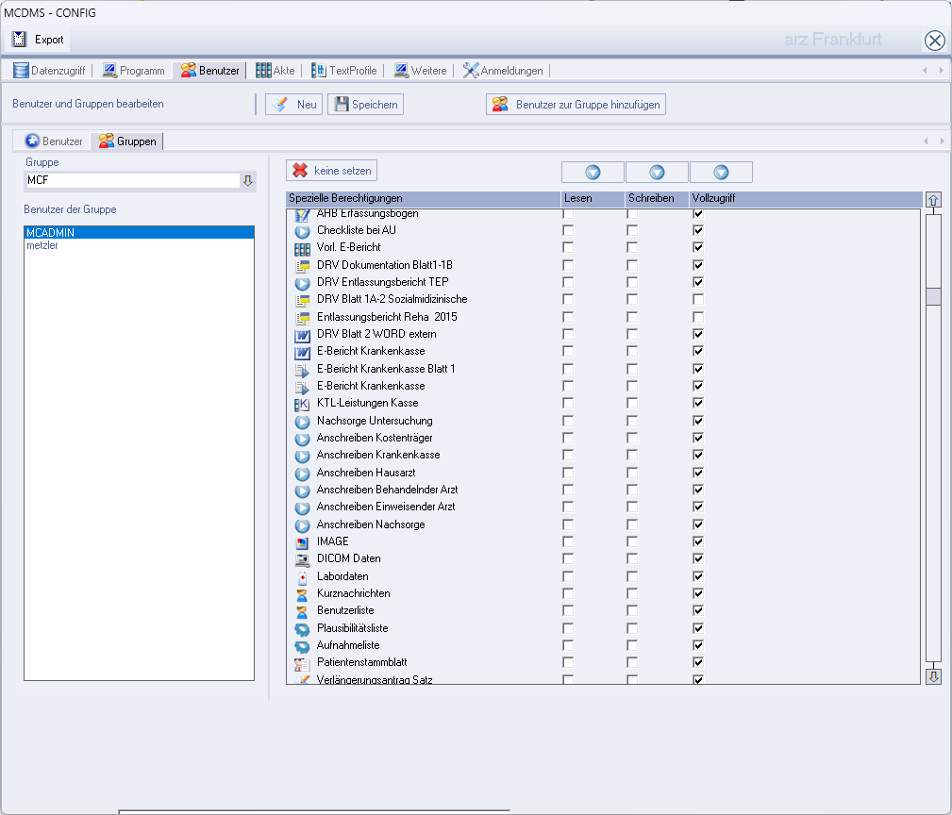Click the DRV Blatt 2 WORD extern icon
Viewport: 952px width, 815px height.
click(302, 335)
